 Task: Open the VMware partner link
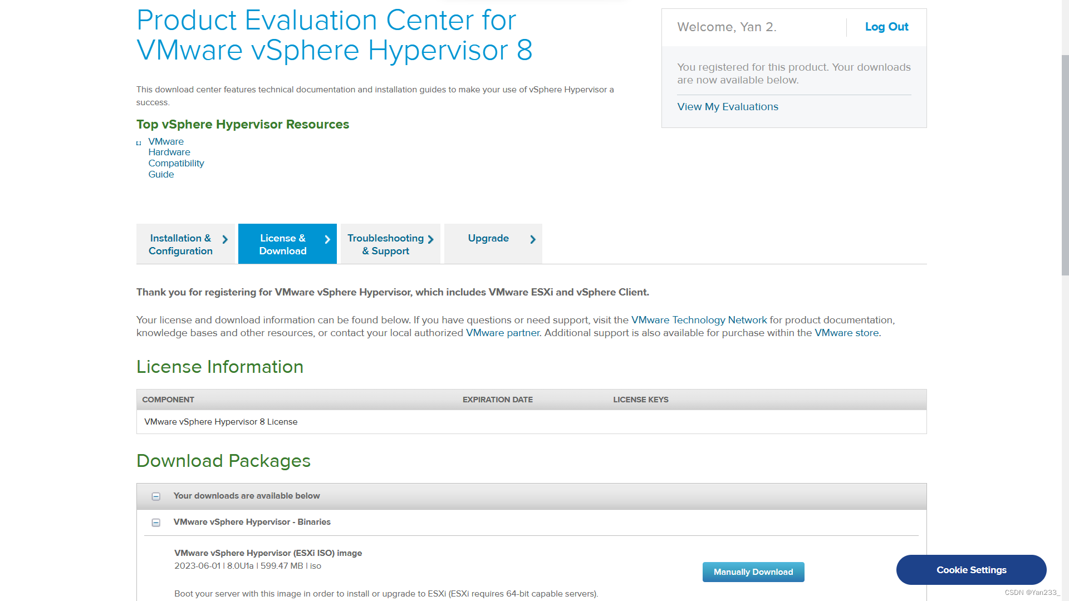pyautogui.click(x=503, y=333)
